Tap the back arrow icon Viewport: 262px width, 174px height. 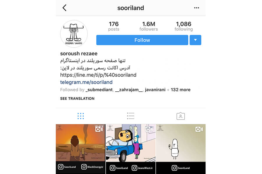pos(65,8)
